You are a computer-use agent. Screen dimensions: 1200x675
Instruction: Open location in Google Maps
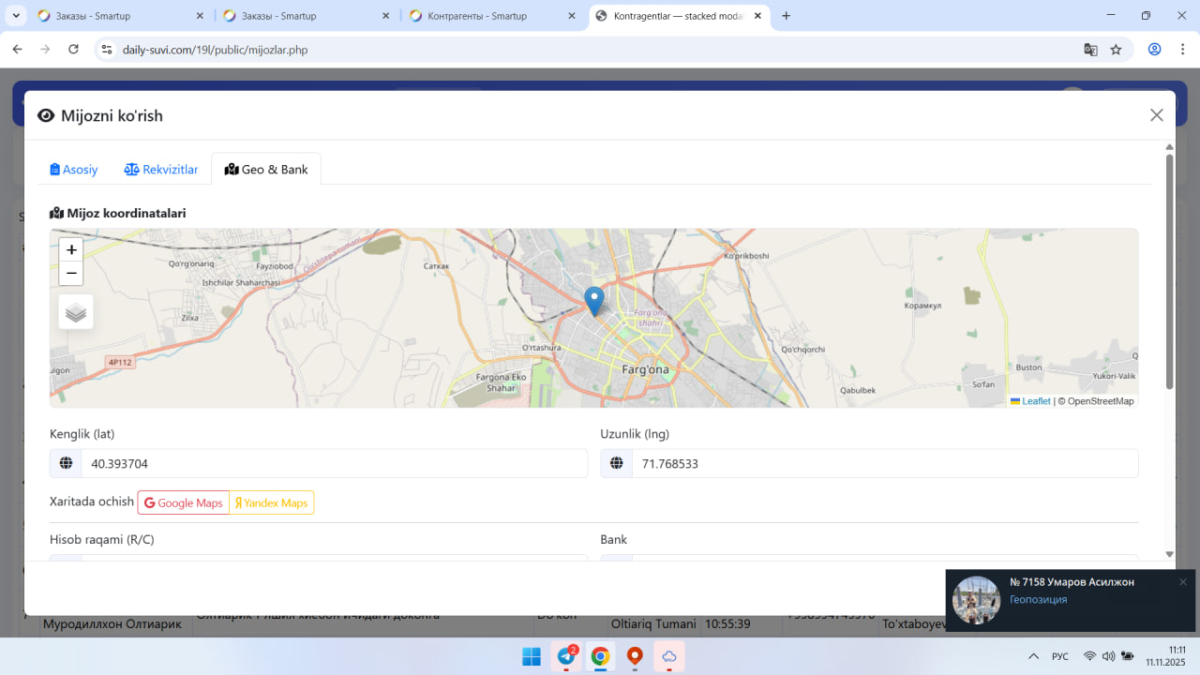coord(184,502)
